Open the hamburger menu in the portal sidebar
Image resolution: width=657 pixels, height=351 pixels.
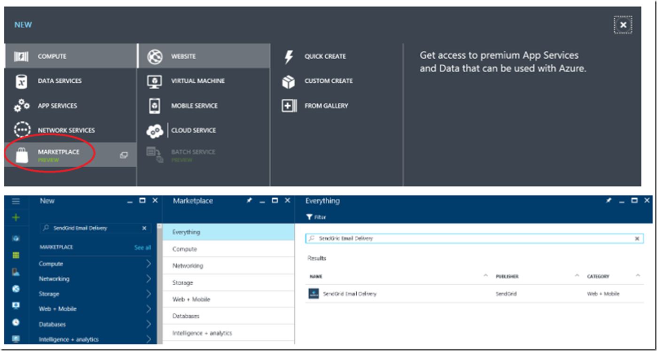tap(16, 201)
